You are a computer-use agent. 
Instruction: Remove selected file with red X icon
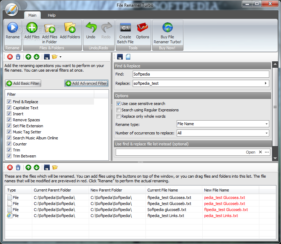(10, 167)
